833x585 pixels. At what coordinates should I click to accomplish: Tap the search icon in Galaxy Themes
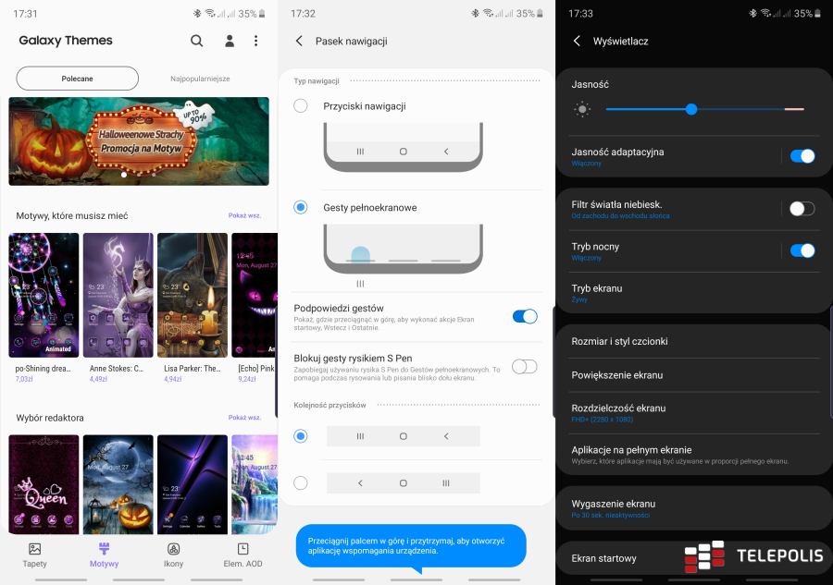click(196, 41)
